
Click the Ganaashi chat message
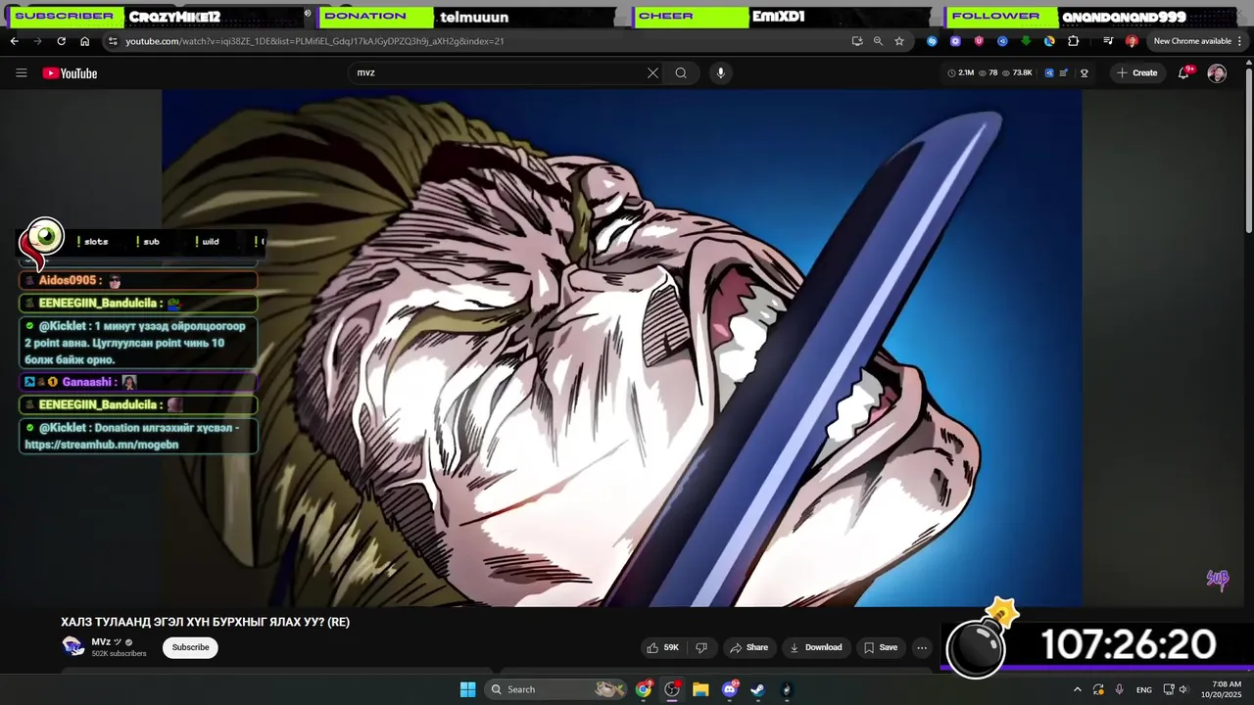click(x=138, y=382)
